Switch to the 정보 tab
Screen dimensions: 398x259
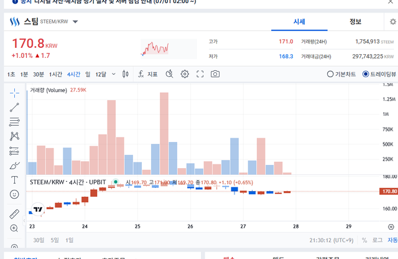point(355,22)
